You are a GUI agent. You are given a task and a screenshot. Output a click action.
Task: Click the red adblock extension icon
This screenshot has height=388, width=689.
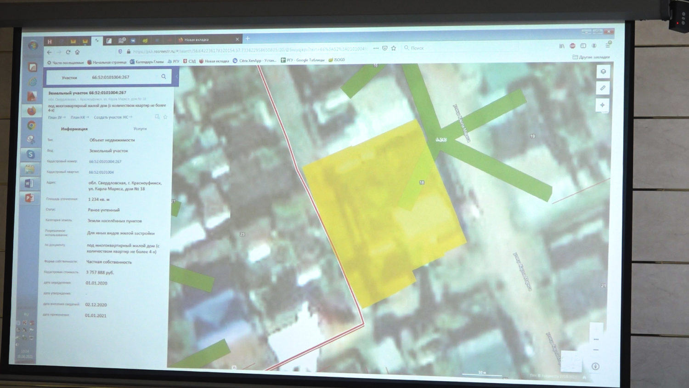coord(572,46)
